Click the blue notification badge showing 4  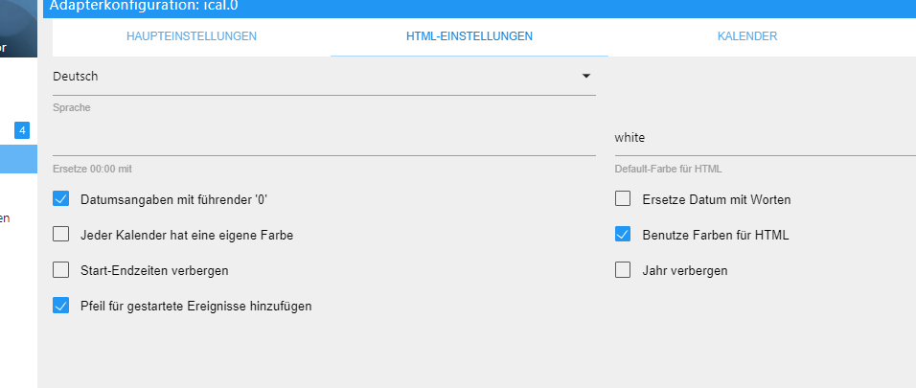(22, 130)
